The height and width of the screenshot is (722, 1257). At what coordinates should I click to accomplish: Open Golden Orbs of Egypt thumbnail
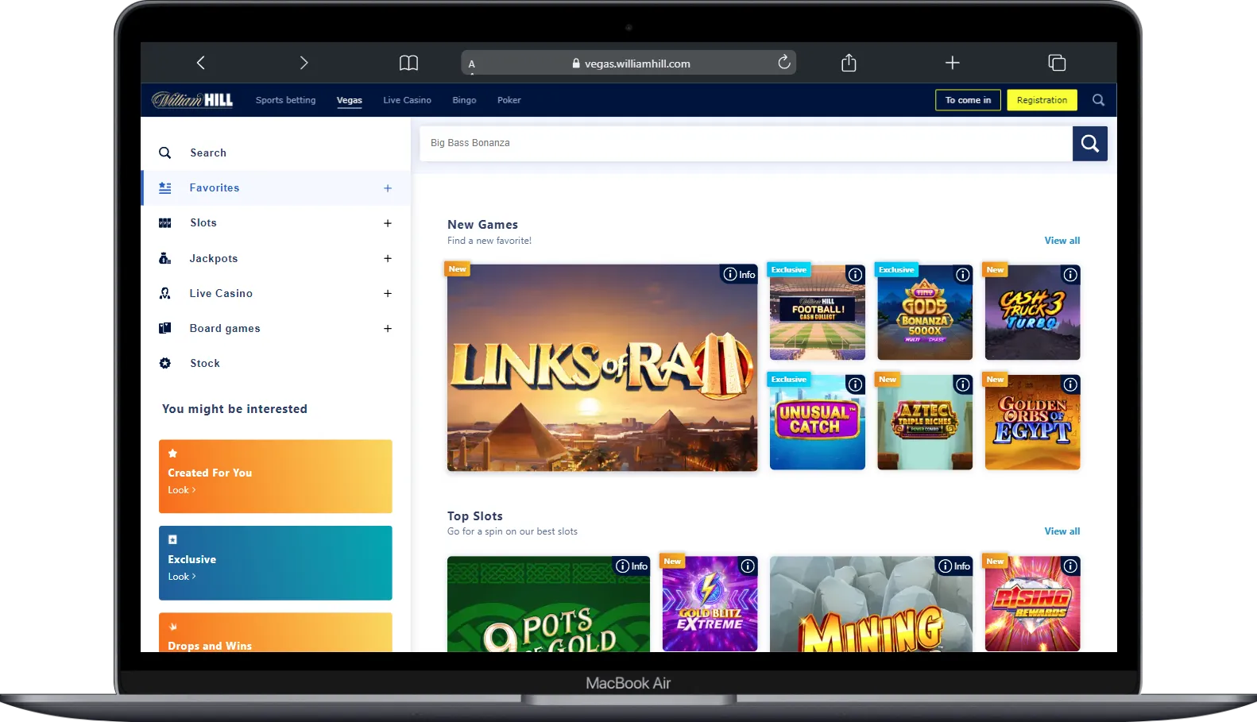coord(1032,422)
